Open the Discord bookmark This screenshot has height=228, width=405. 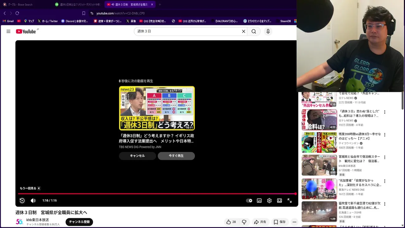pyautogui.click(x=74, y=21)
